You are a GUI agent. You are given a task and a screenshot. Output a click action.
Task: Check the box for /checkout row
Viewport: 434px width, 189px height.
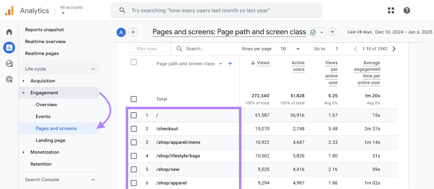pos(134,129)
